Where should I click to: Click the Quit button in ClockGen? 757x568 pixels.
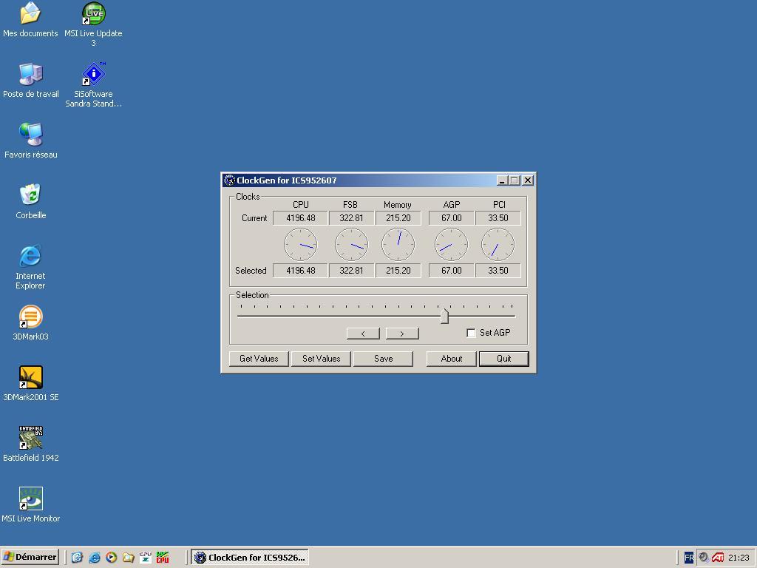click(x=504, y=359)
